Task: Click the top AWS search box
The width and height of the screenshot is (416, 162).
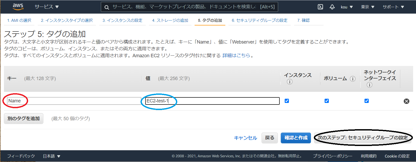Action: tap(189, 7)
